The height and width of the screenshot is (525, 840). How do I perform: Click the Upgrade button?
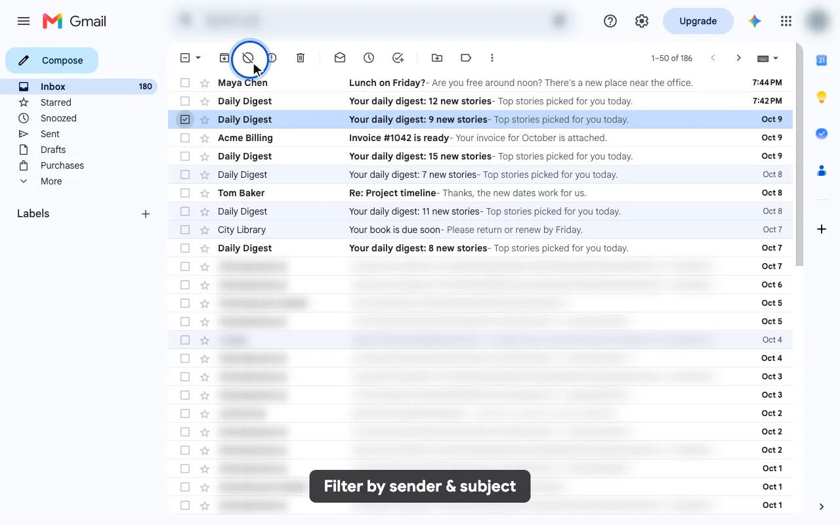(x=698, y=21)
